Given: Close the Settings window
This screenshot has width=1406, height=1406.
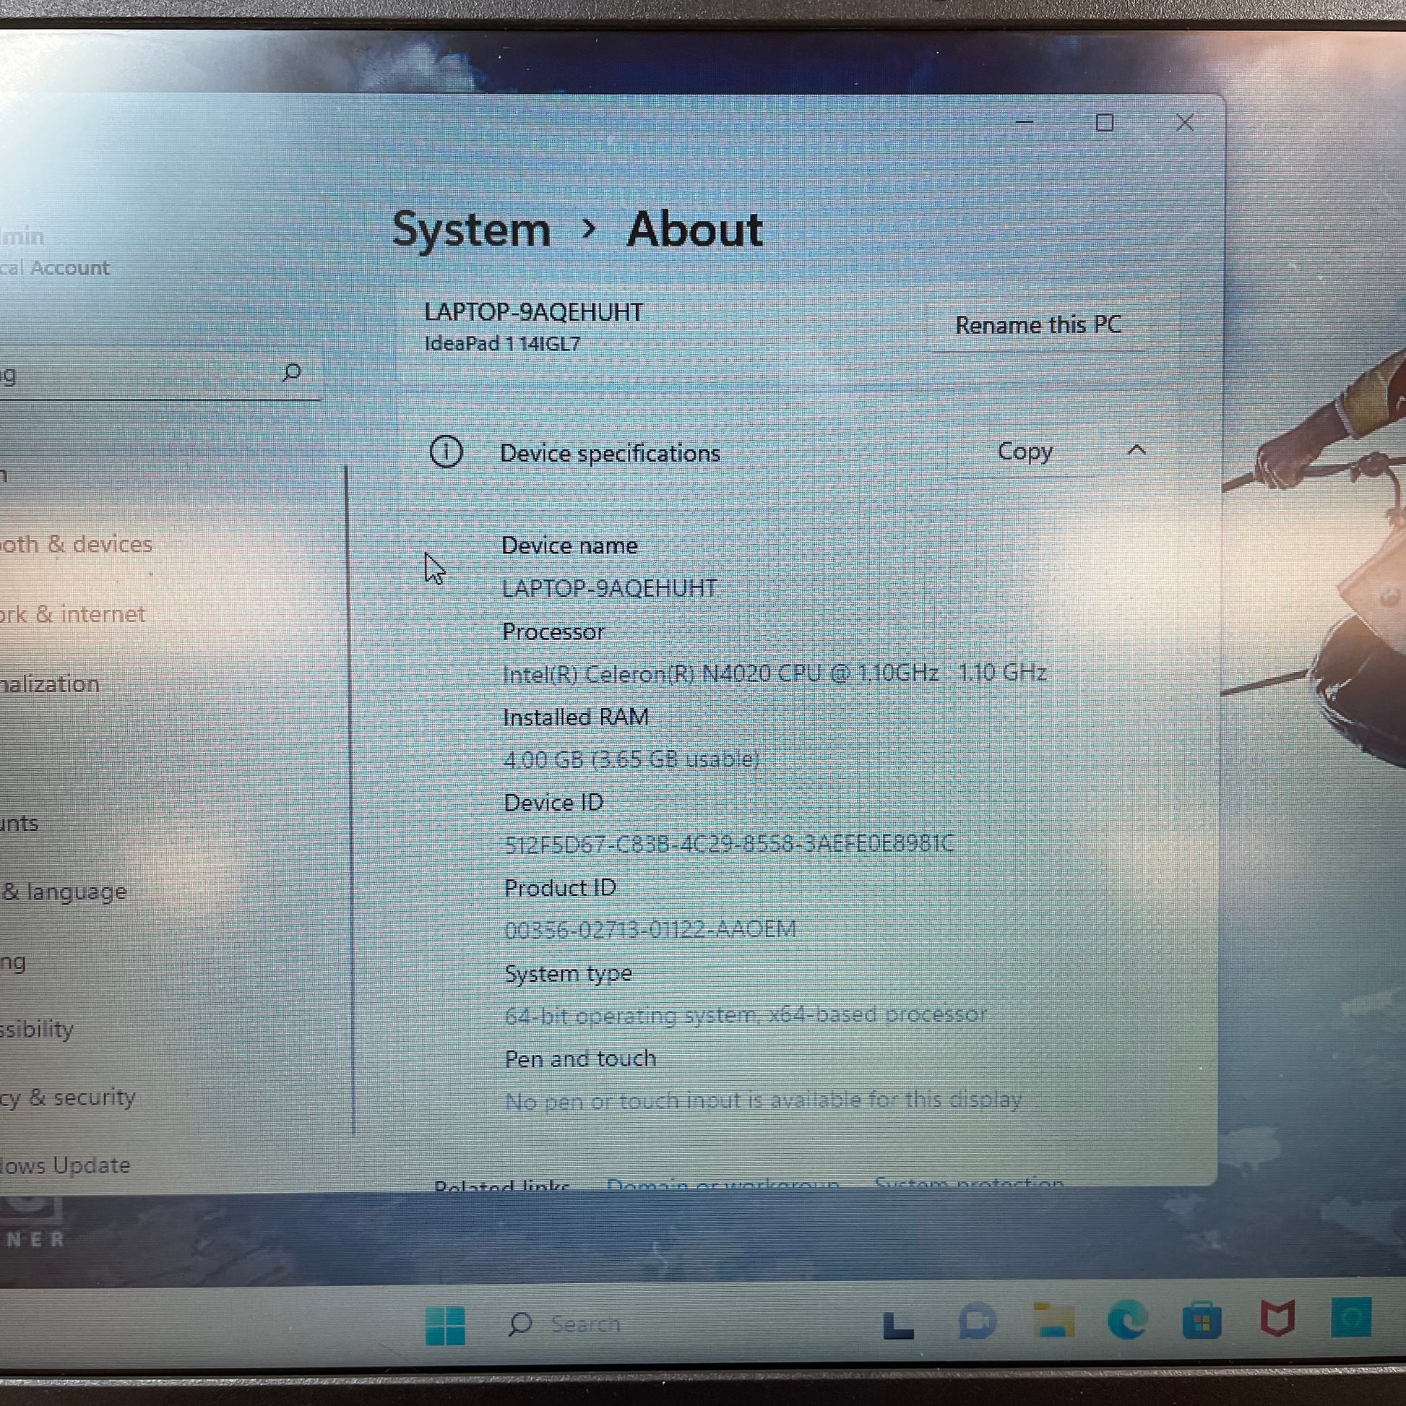Looking at the screenshot, I should click(1185, 123).
